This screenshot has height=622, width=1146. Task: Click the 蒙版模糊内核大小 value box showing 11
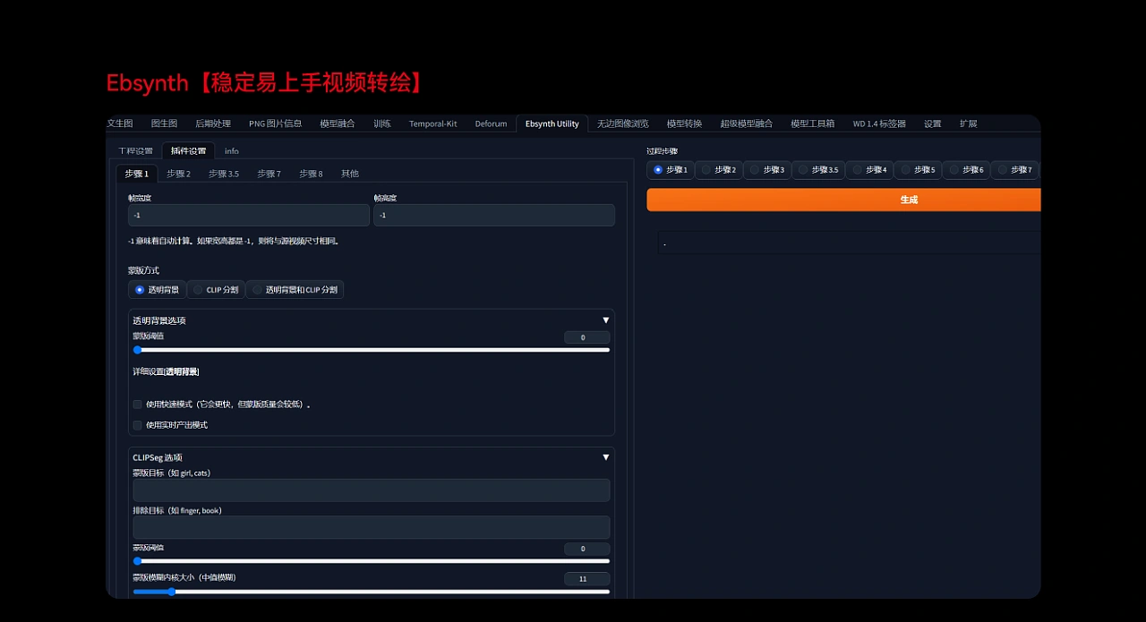tap(587, 579)
